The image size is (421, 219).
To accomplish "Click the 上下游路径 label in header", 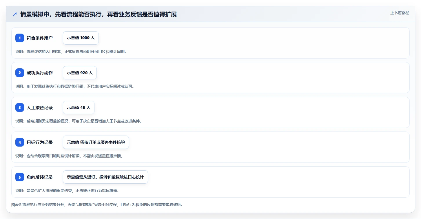I will click(400, 13).
